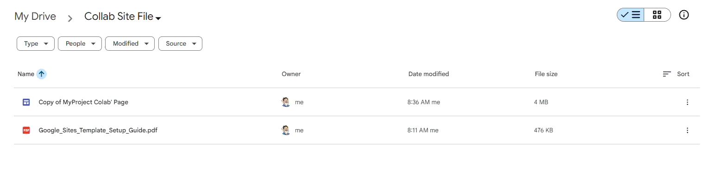Screen dimensions: 715x178
Task: Open the Source filter dropdown
Action: (x=180, y=44)
